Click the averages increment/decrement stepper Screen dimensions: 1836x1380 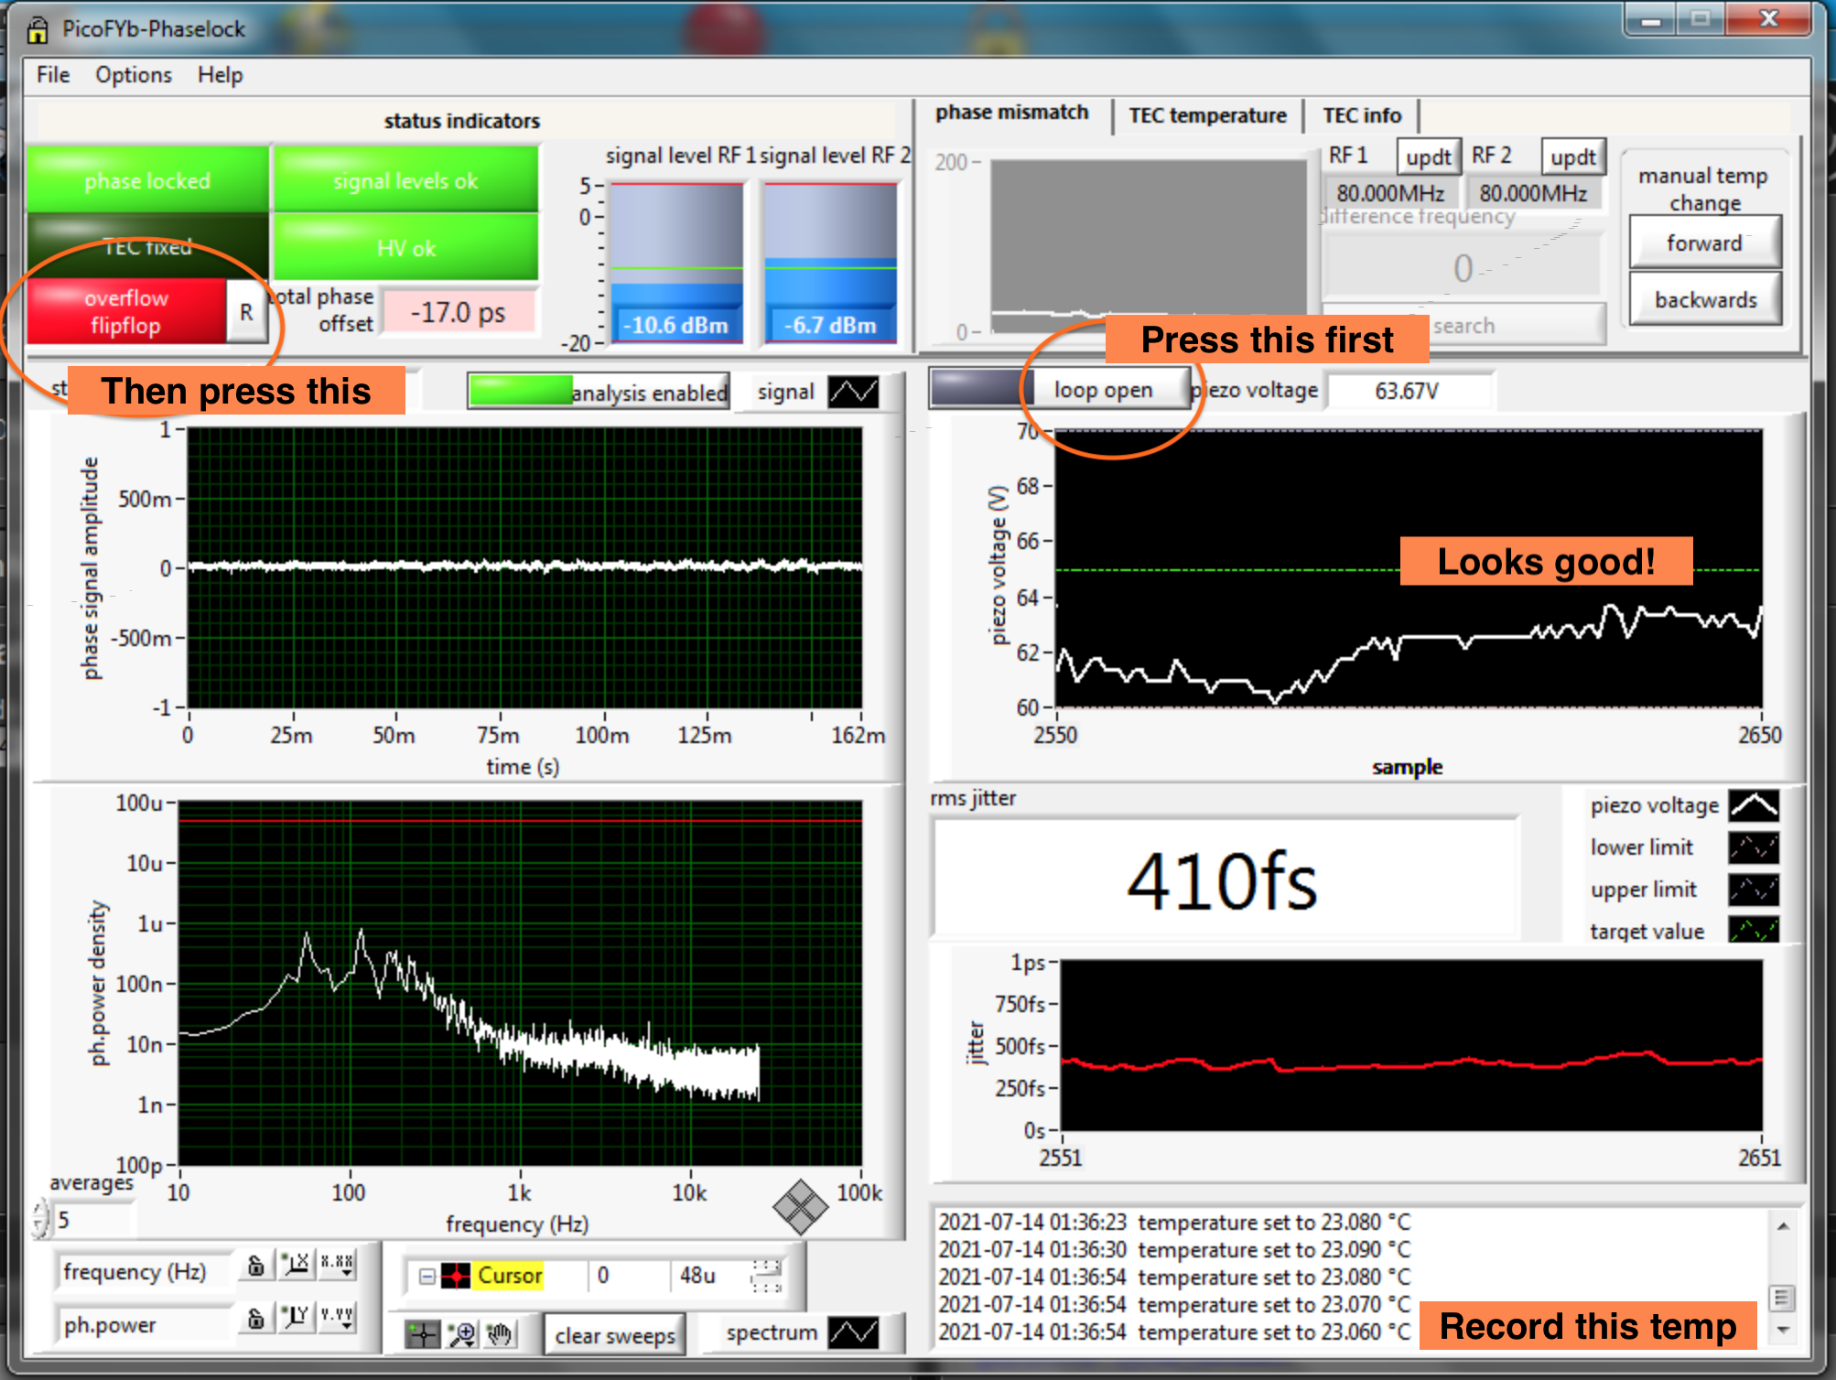tap(41, 1220)
